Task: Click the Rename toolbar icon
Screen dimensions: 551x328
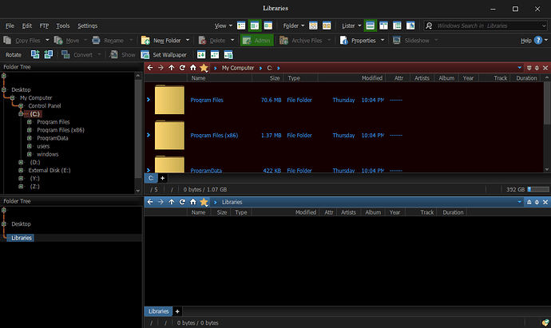Action: (96, 41)
